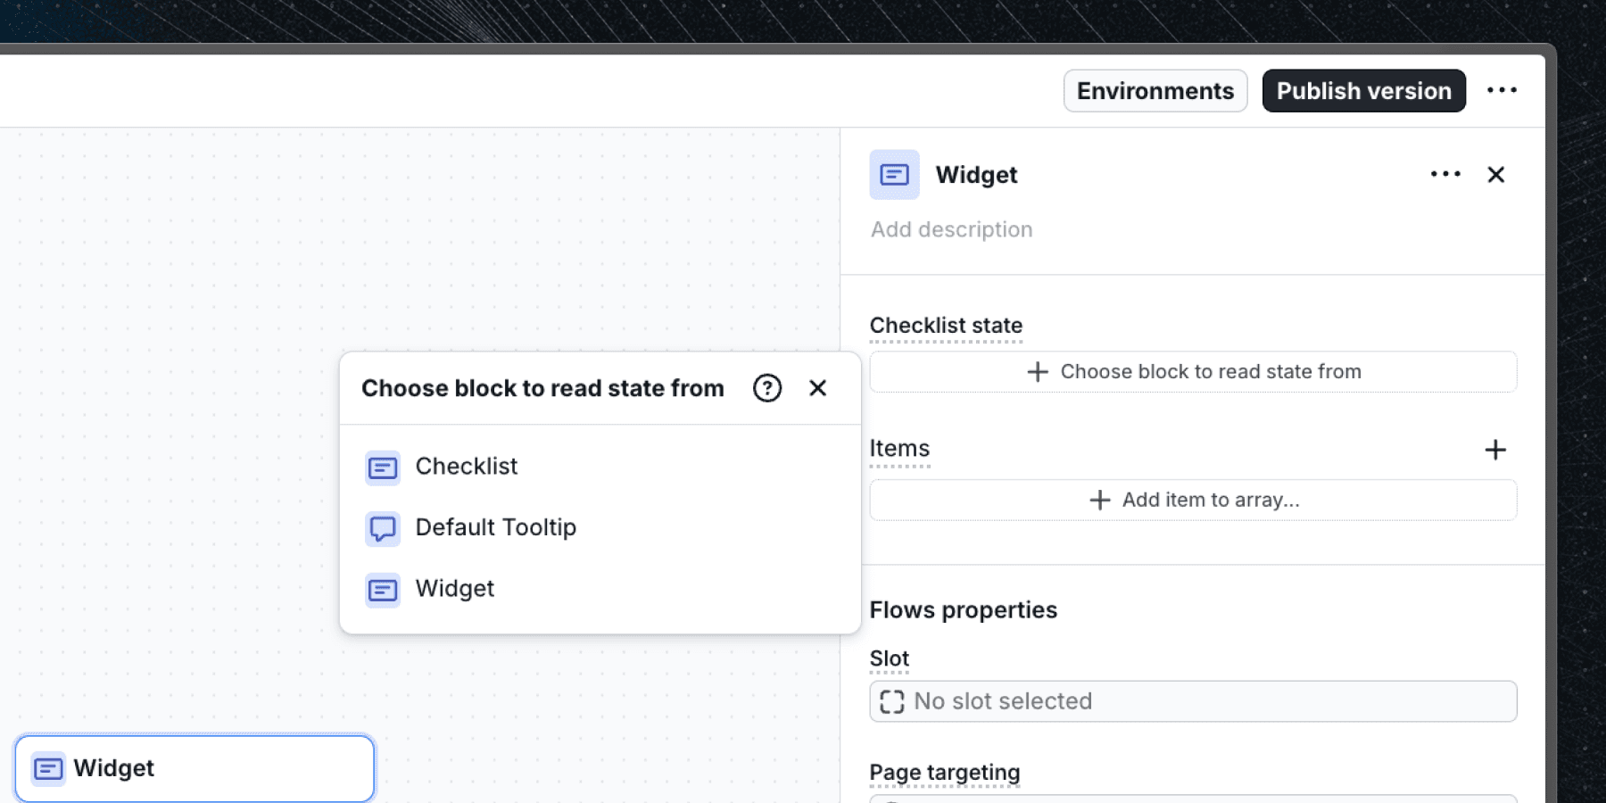This screenshot has width=1606, height=803.
Task: Click the Widget block icon in popup list
Action: [383, 590]
